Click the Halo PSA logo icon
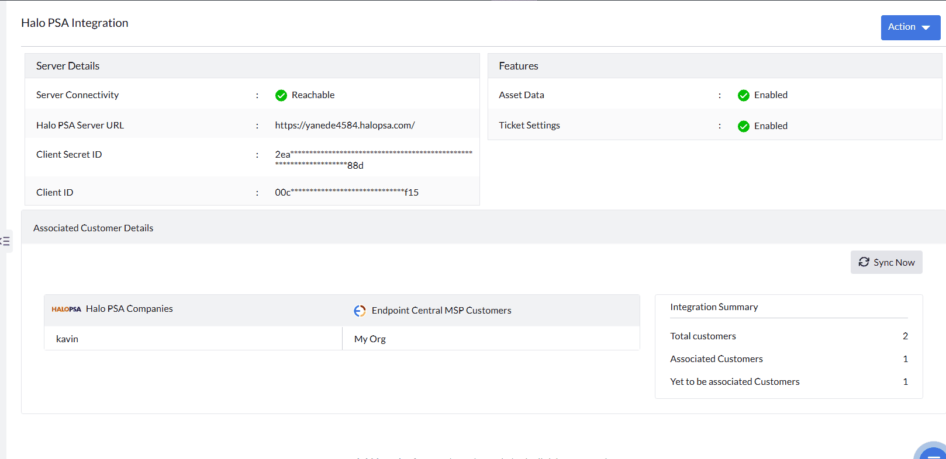The height and width of the screenshot is (459, 946). (x=67, y=309)
